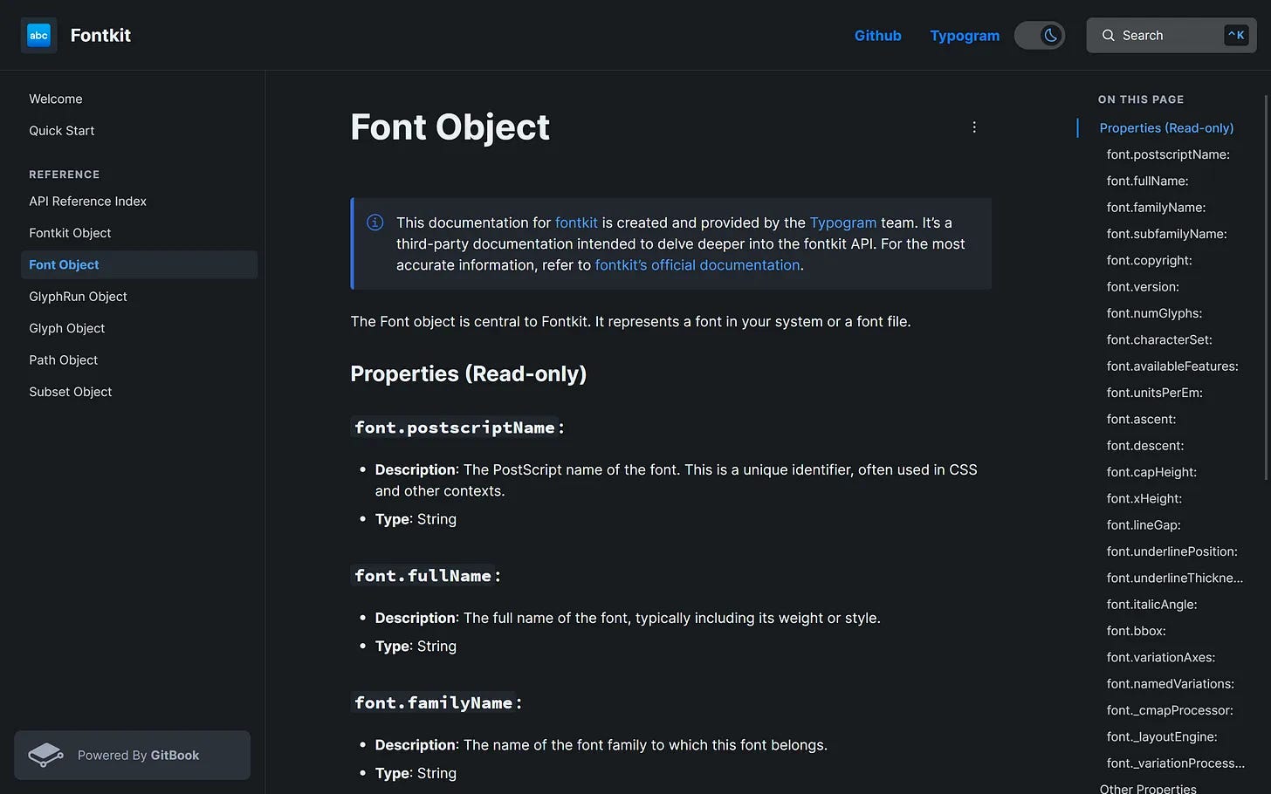Click the info icon in the notice banner
Viewport: 1271px width, 794px height.
click(374, 222)
